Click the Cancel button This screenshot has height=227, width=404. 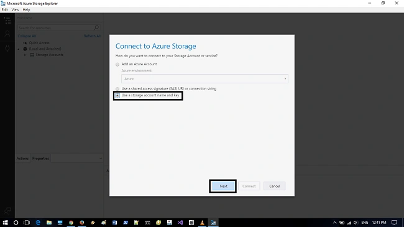coord(274,186)
